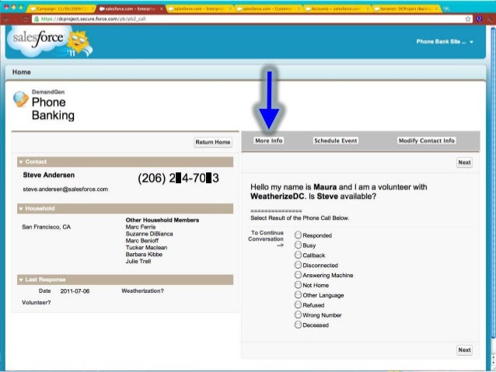Click the green lock security icon
Viewport: 496px width, 372px height.
click(x=37, y=19)
